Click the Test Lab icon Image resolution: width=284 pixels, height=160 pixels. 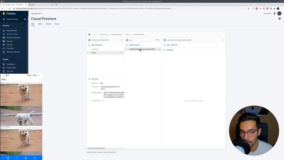pos(4,71)
